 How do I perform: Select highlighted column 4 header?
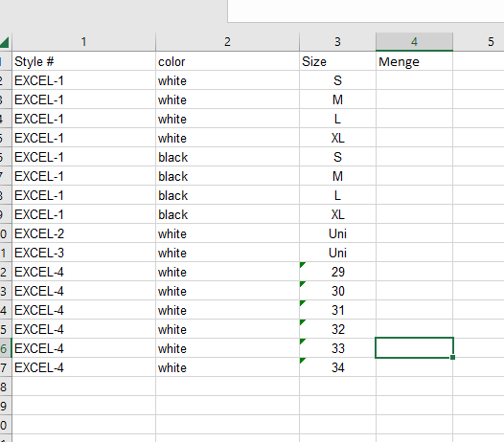[x=414, y=42]
